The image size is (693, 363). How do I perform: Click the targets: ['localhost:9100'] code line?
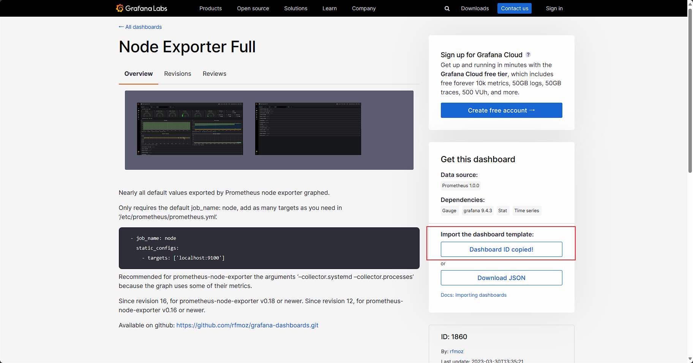tap(183, 258)
